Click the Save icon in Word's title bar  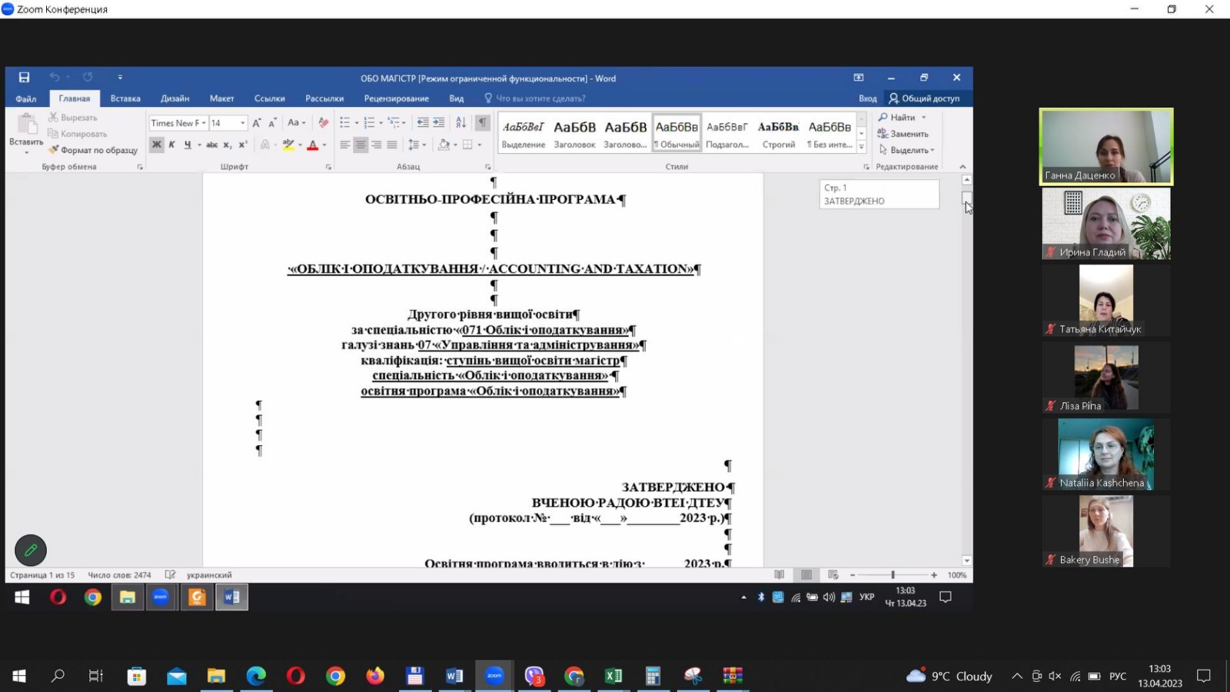pyautogui.click(x=24, y=78)
